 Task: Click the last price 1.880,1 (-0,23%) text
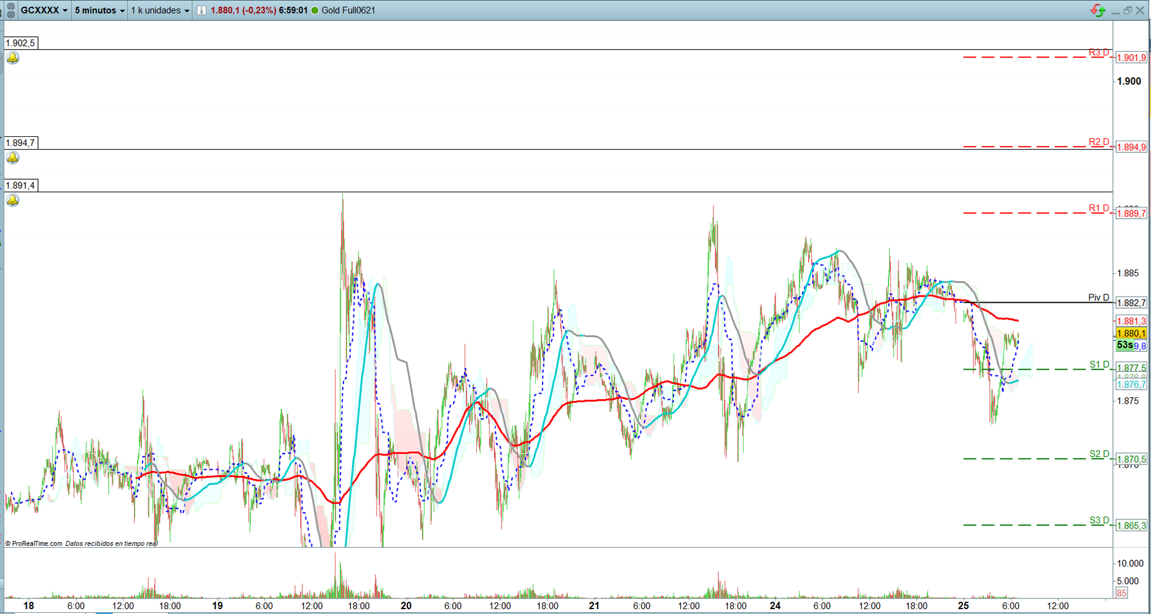tap(243, 10)
